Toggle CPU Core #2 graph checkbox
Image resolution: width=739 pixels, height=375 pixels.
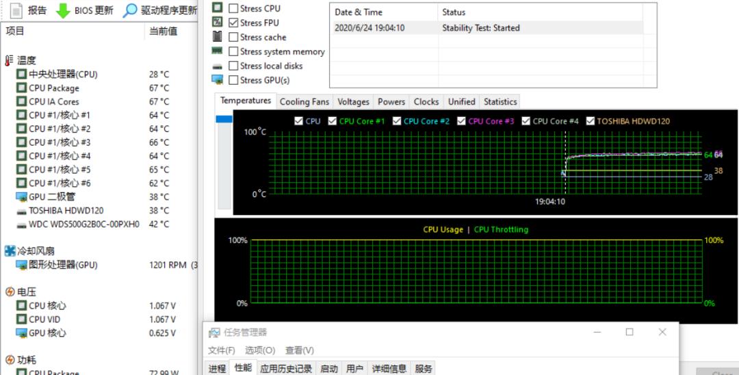pos(396,121)
